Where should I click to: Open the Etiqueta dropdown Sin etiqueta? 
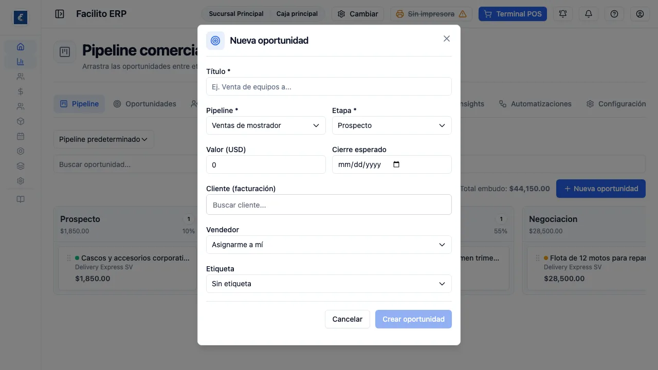pos(329,284)
